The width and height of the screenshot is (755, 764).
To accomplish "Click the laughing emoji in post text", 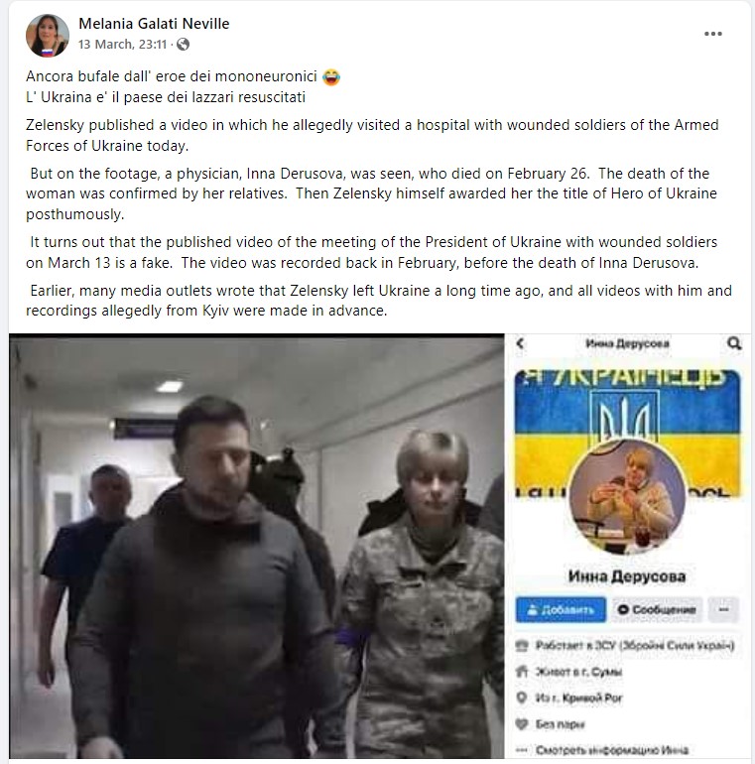I will pyautogui.click(x=331, y=77).
